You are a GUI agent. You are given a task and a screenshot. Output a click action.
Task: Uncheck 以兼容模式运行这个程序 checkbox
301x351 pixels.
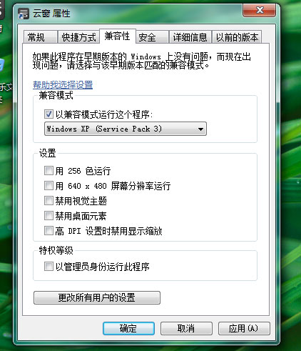coord(49,114)
